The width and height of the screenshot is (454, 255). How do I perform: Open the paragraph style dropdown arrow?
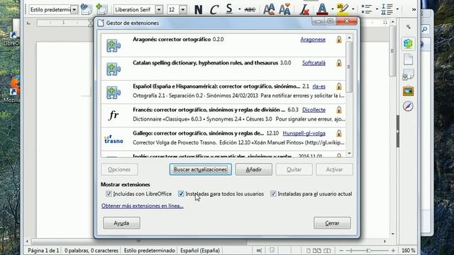[x=74, y=9]
